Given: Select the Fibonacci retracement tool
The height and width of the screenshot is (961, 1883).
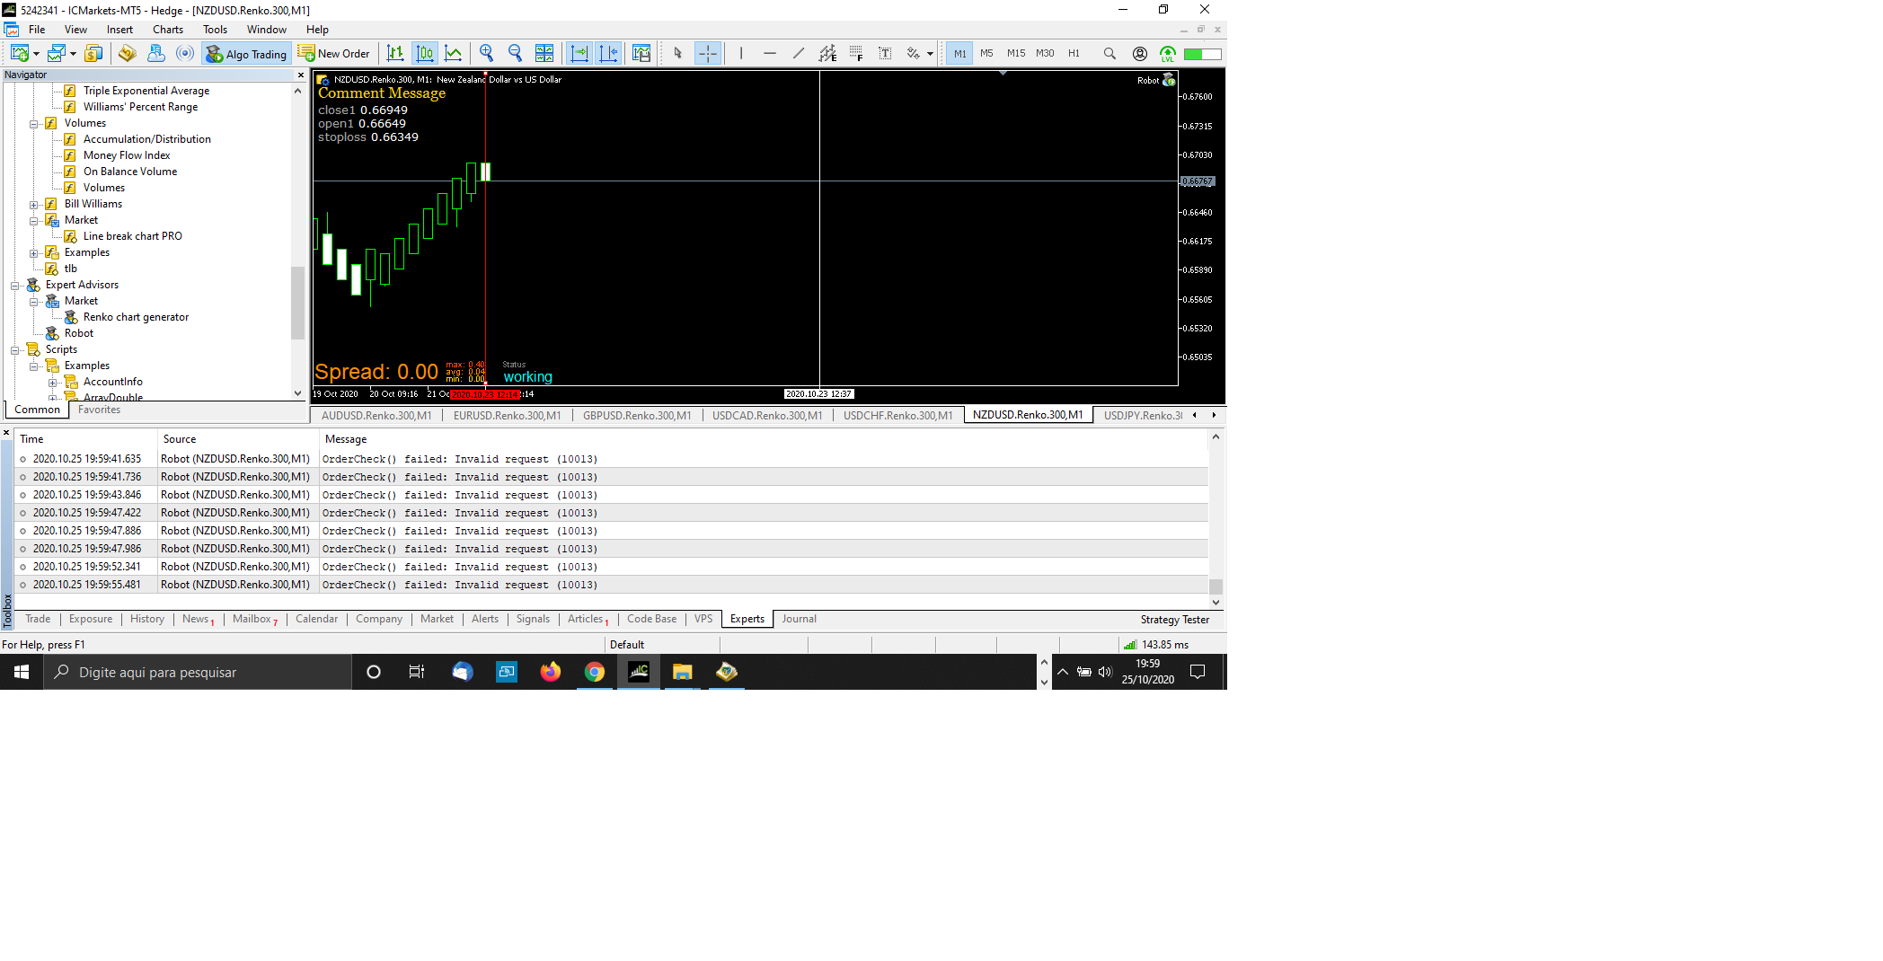Looking at the screenshot, I should click(x=856, y=54).
